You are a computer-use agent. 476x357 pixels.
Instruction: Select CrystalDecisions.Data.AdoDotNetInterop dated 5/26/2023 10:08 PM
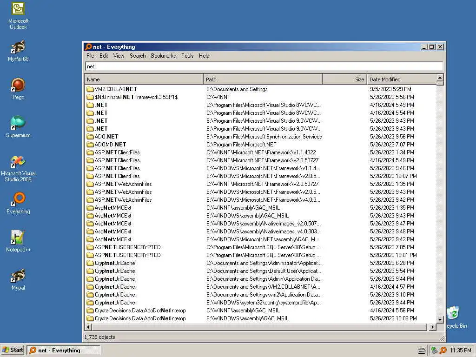coord(140,318)
